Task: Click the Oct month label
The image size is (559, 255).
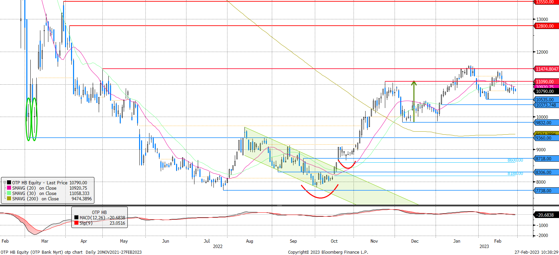Action: pyautogui.click(x=334, y=241)
